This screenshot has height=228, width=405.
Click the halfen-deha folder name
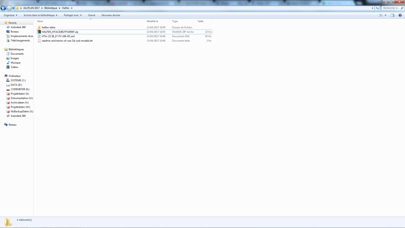point(48,27)
